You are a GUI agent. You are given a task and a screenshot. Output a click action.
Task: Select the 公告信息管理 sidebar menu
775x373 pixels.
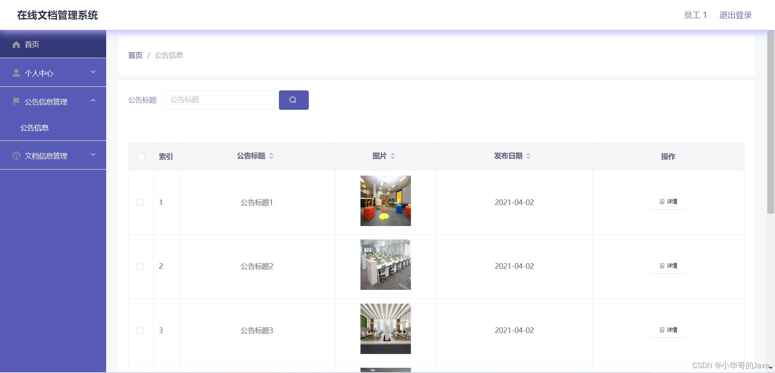(53, 101)
